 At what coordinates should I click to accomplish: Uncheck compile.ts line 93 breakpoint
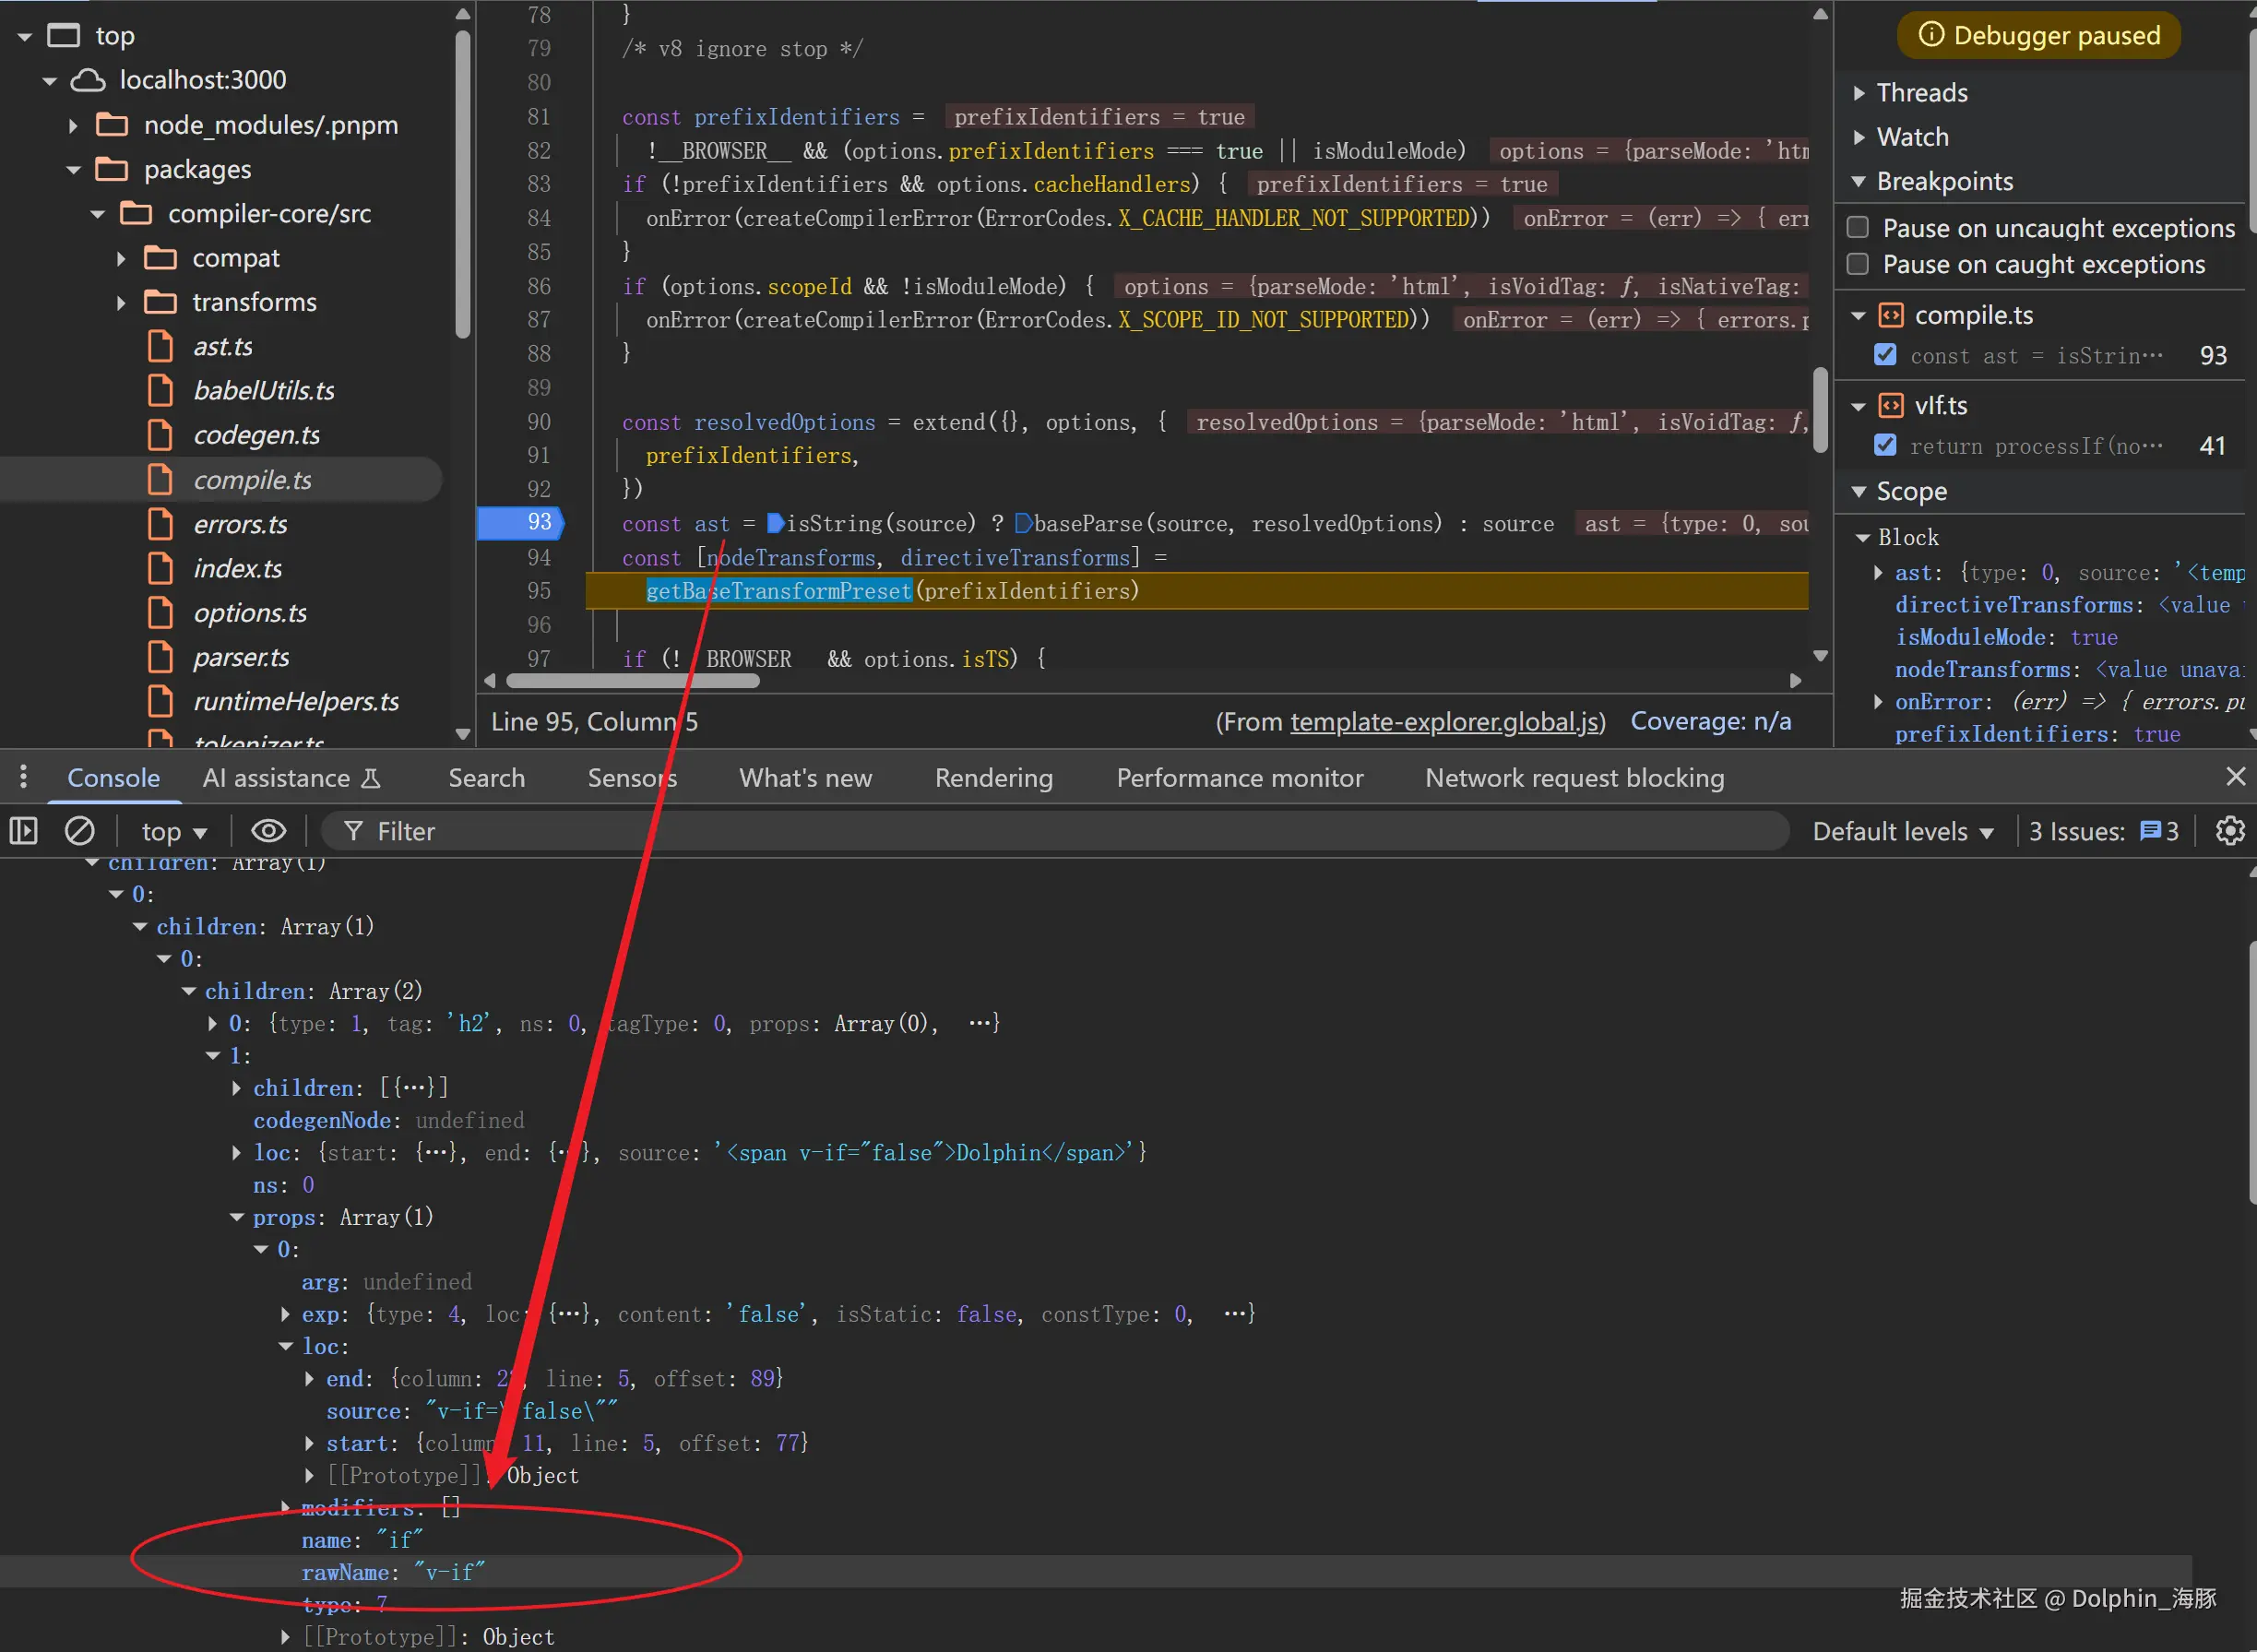coord(1885,355)
